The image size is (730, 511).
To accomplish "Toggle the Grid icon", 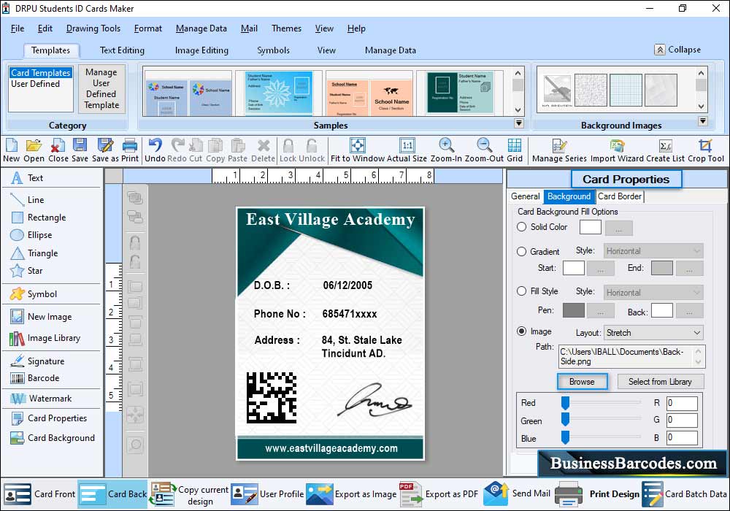I will [515, 150].
